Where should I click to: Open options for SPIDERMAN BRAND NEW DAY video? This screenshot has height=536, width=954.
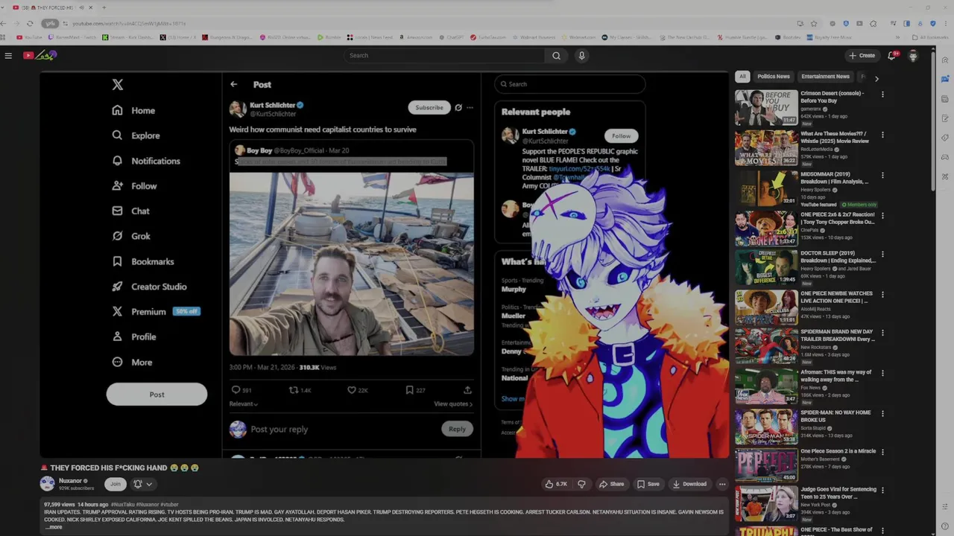[x=882, y=333]
